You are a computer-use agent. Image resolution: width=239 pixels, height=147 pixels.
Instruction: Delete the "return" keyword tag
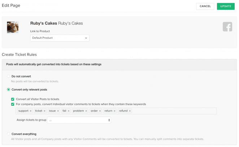[114, 111]
